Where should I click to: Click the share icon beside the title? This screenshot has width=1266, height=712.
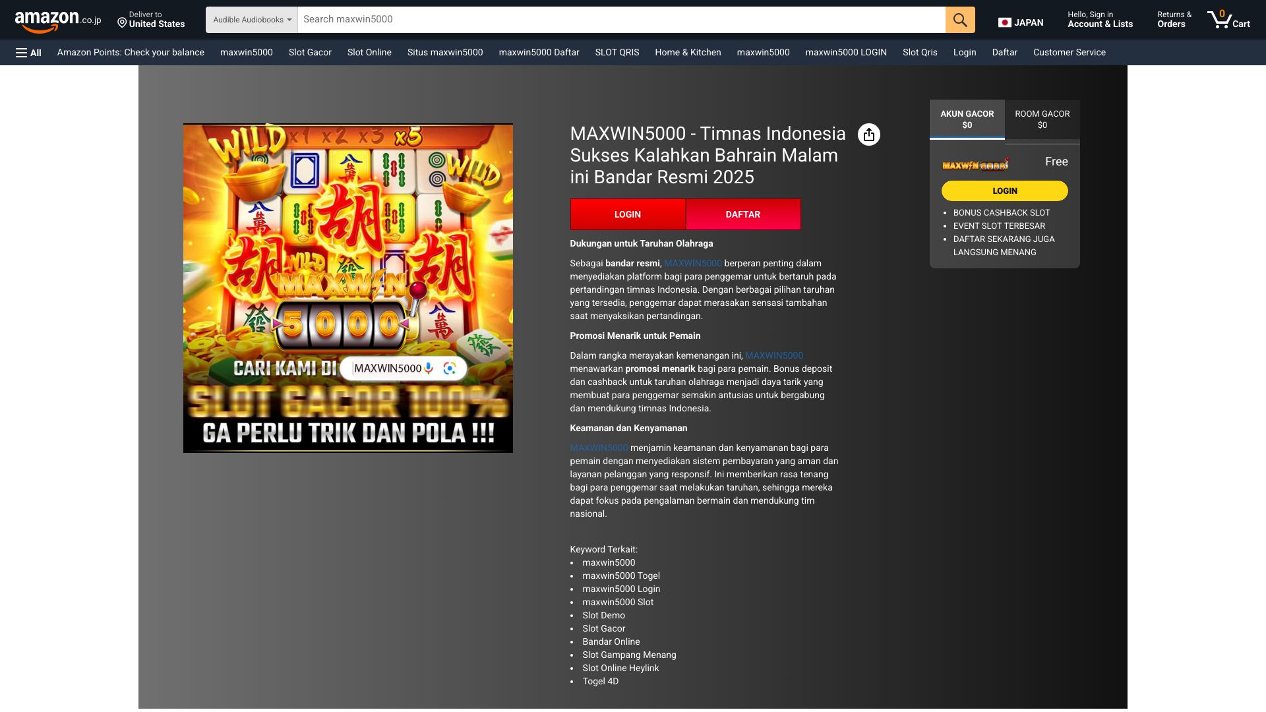tap(869, 134)
